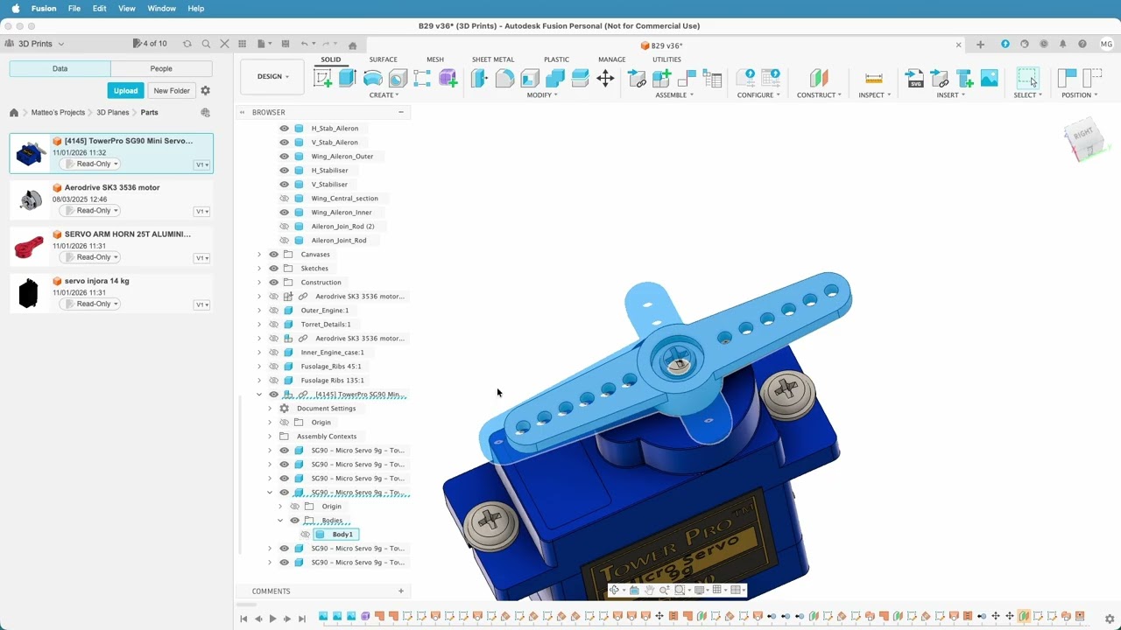Open SERVO ARM HORN 25T thumbnail
Screen dimensions: 1121x630
coord(30,247)
